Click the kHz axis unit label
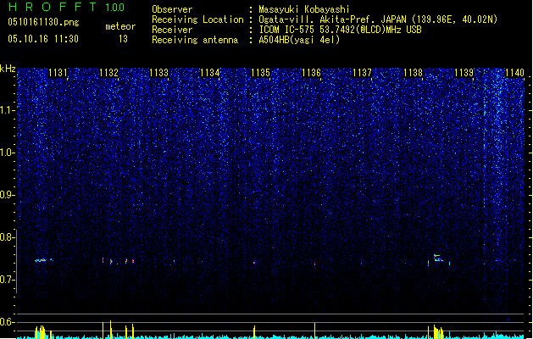533x339 pixels. [x=8, y=69]
